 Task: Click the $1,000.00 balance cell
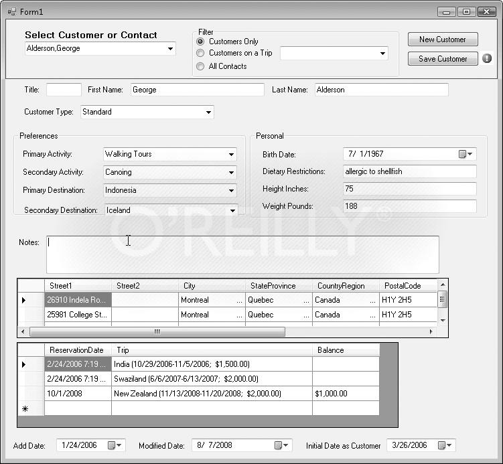click(x=346, y=394)
